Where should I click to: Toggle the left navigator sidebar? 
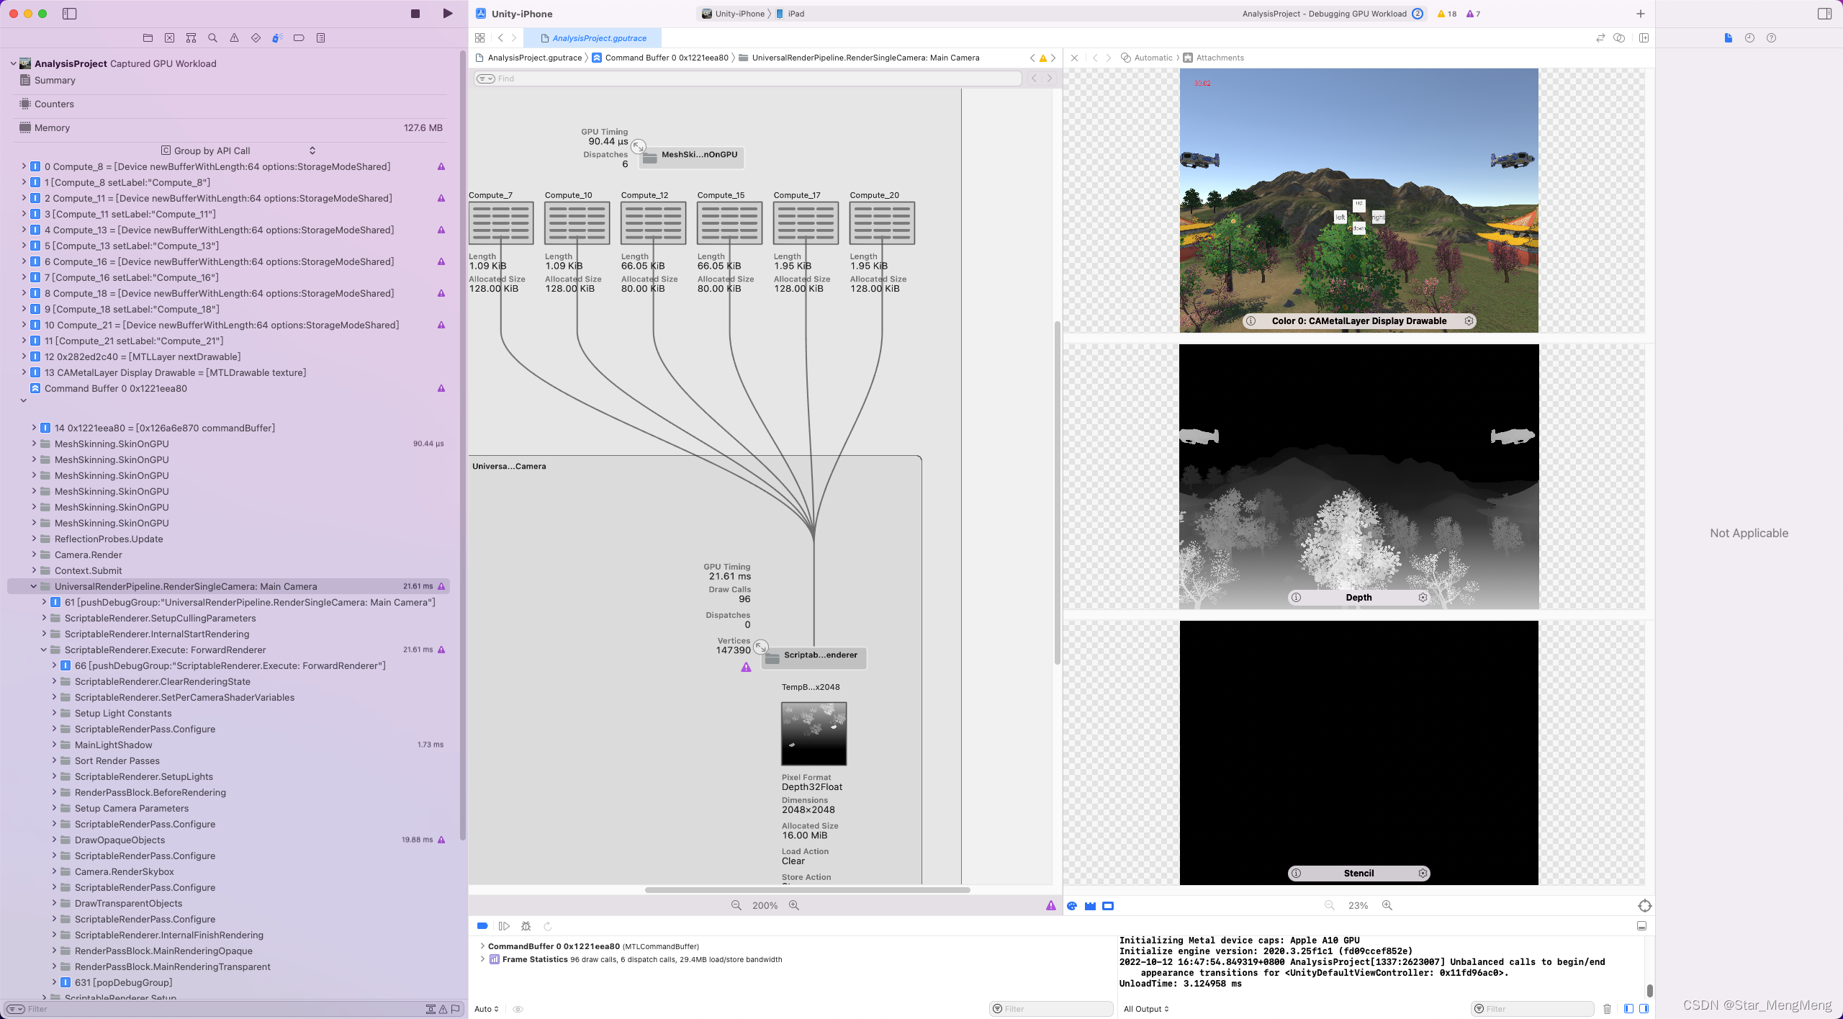click(70, 14)
